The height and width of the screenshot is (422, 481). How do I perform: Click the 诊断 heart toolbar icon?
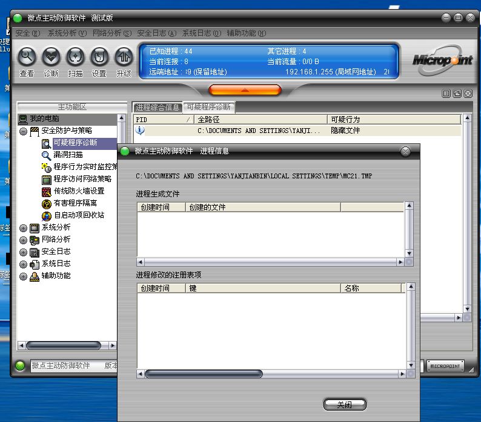pyautogui.click(x=51, y=57)
